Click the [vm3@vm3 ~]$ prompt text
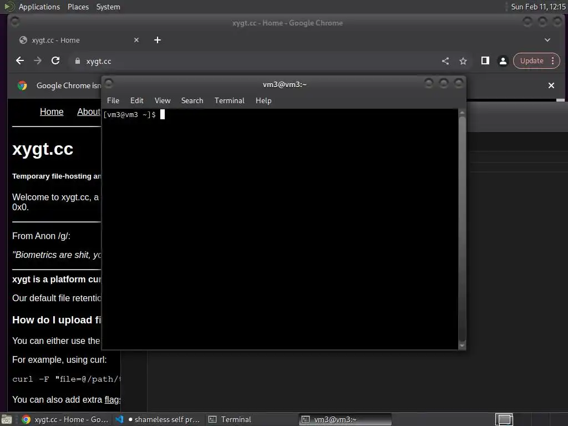568x426 pixels. click(129, 115)
